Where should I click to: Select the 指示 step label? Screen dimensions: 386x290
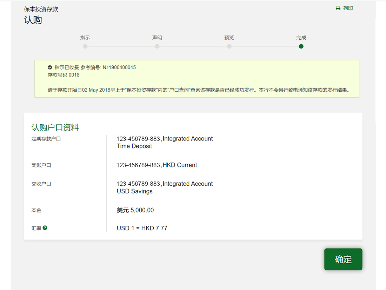point(85,38)
